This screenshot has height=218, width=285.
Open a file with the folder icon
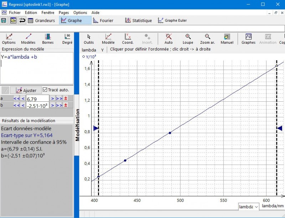pos(13,20)
